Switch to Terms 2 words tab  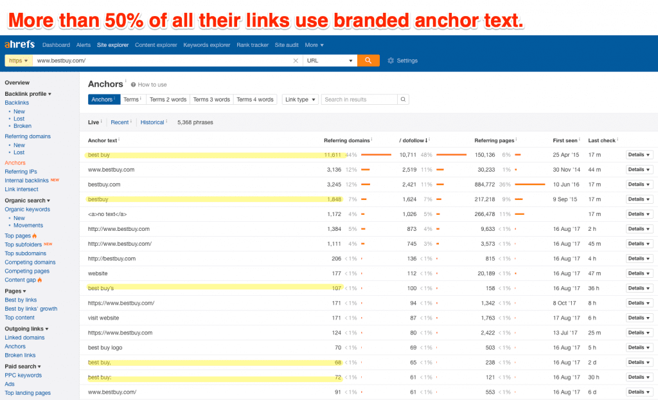pyautogui.click(x=168, y=100)
